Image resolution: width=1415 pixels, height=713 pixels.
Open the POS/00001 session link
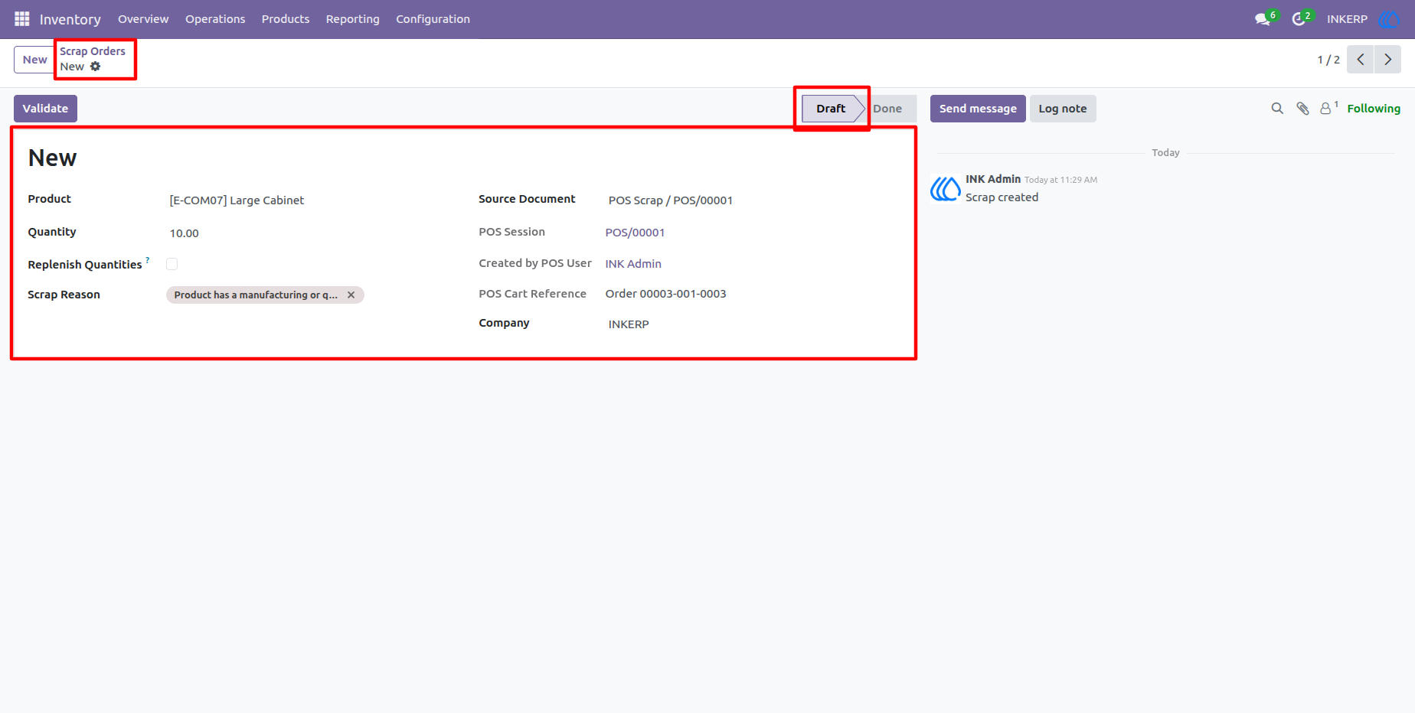point(635,233)
